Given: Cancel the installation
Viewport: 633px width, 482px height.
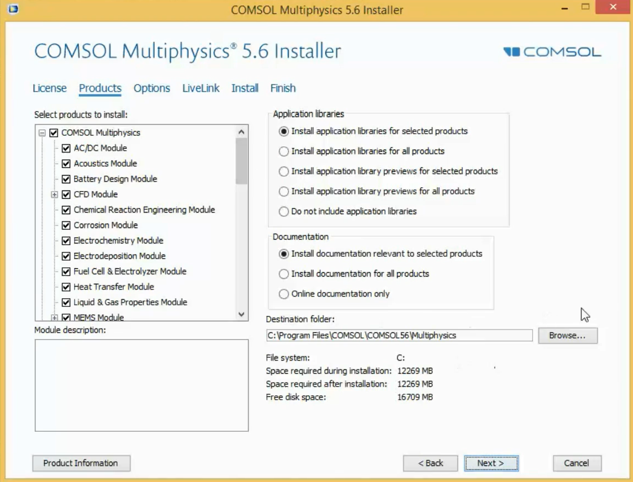Looking at the screenshot, I should coord(577,463).
